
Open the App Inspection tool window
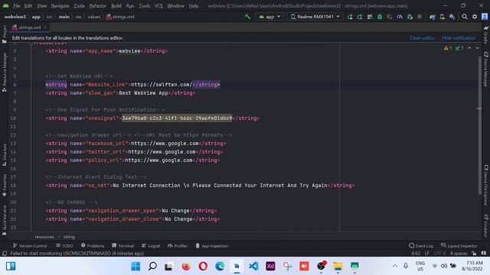[212, 246]
